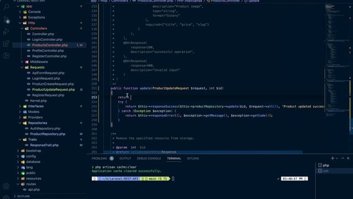The height and width of the screenshot is (199, 353).
Task: Collapse the routes folder
Action: 18,184
